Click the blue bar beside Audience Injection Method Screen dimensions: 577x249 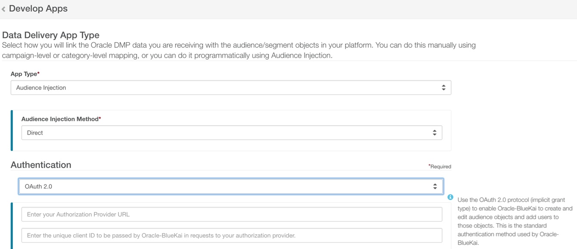12,130
